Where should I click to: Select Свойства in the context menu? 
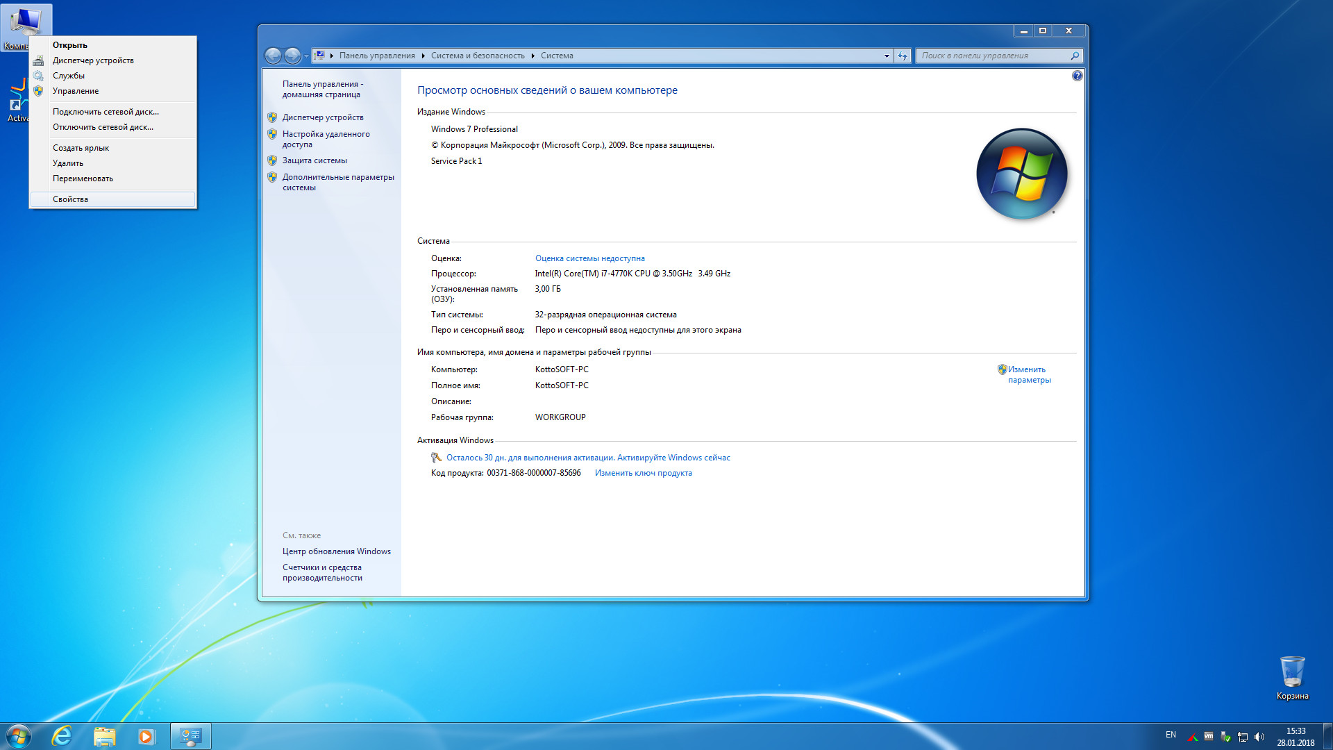(70, 199)
